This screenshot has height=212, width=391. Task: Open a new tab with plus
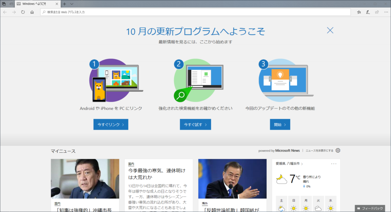[x=64, y=4]
